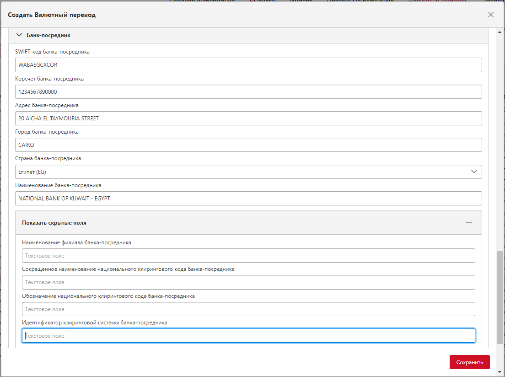Click the Город банка-посредника field containing CAIRO
The height and width of the screenshot is (377, 505).
(248, 145)
